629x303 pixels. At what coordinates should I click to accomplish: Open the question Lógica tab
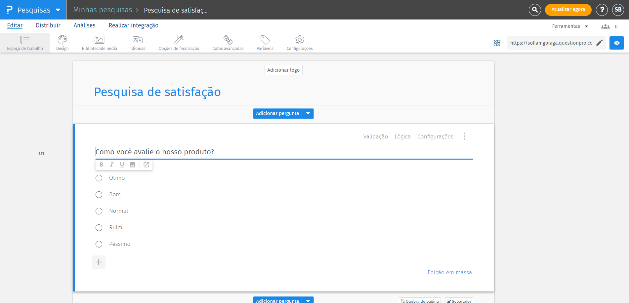pos(402,136)
